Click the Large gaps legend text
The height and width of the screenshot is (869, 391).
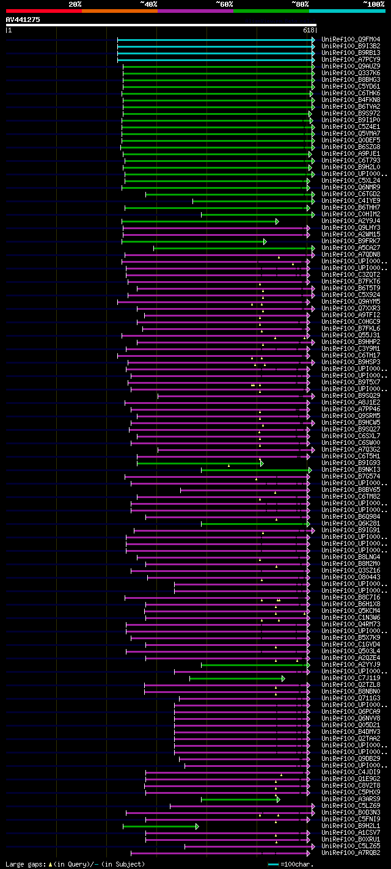(x=75, y=864)
